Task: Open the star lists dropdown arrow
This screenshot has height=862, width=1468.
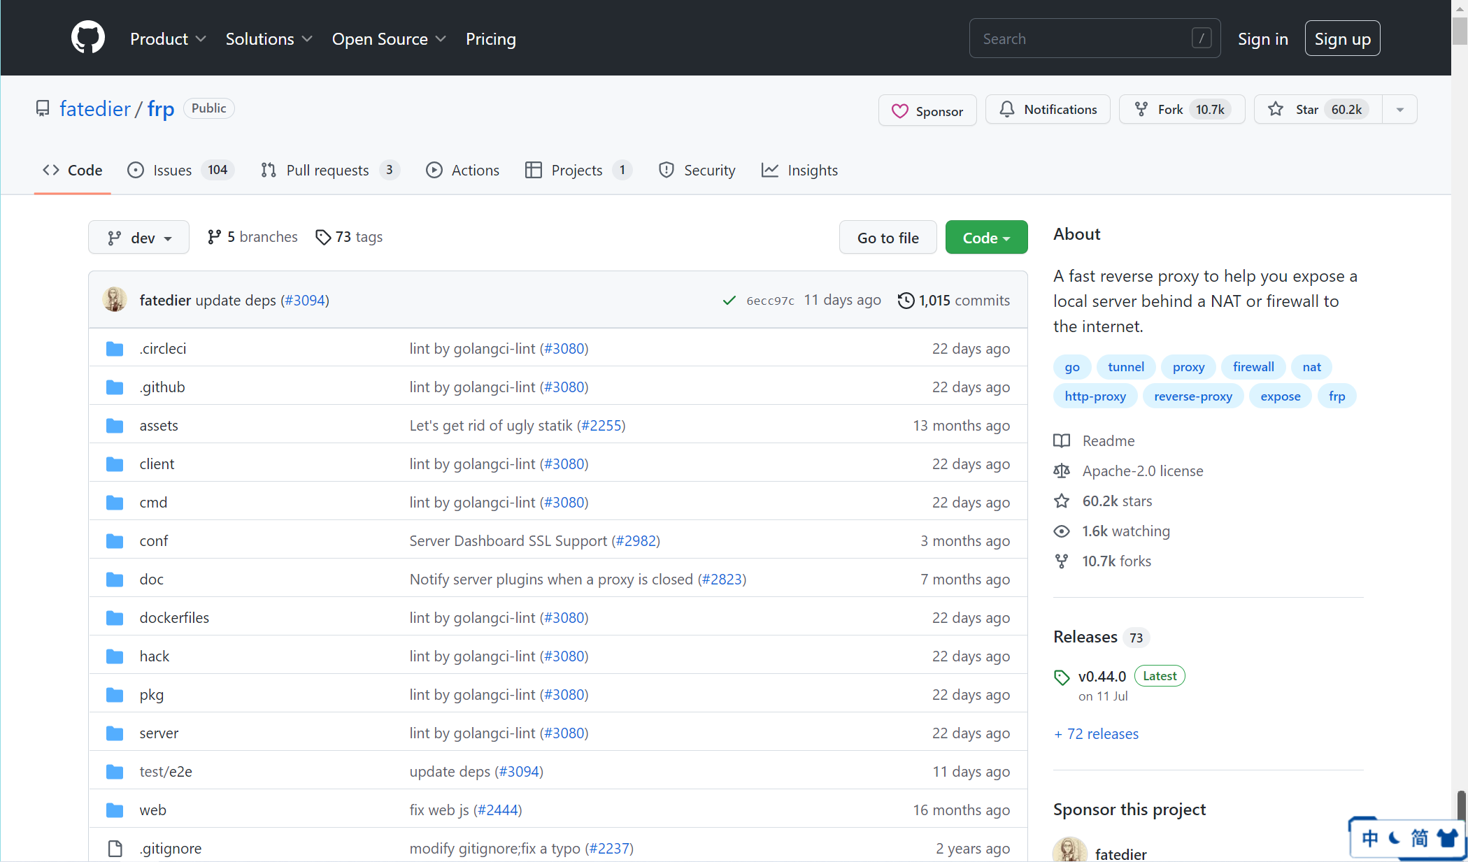Action: pos(1399,109)
